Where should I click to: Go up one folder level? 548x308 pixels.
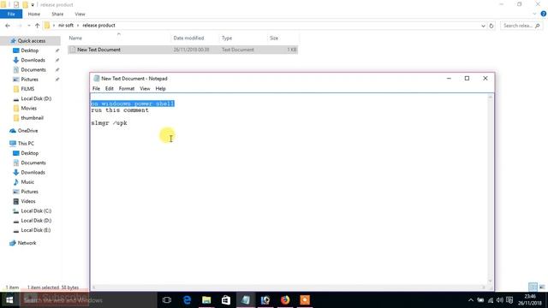coord(37,26)
